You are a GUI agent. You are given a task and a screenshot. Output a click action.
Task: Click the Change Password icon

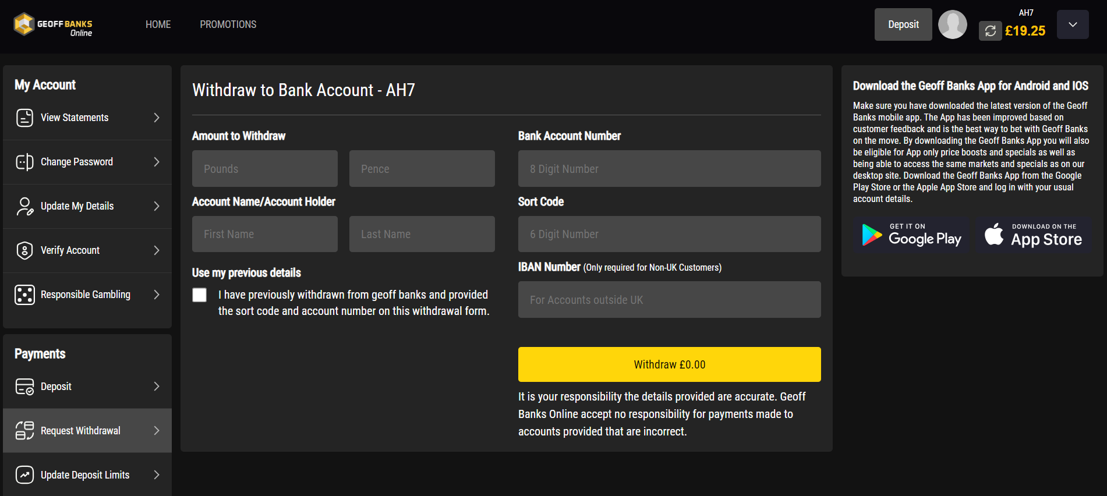click(x=24, y=162)
